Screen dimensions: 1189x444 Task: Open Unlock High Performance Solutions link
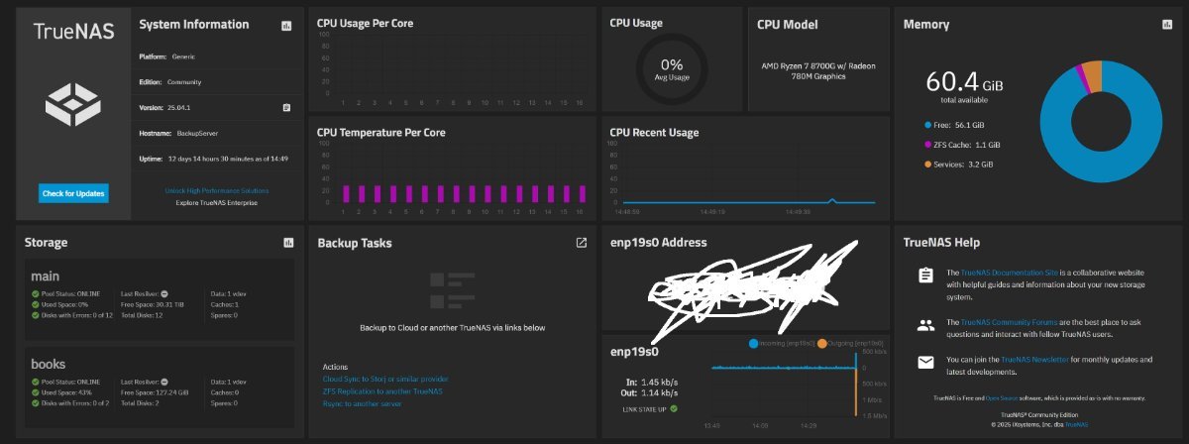pyautogui.click(x=217, y=190)
